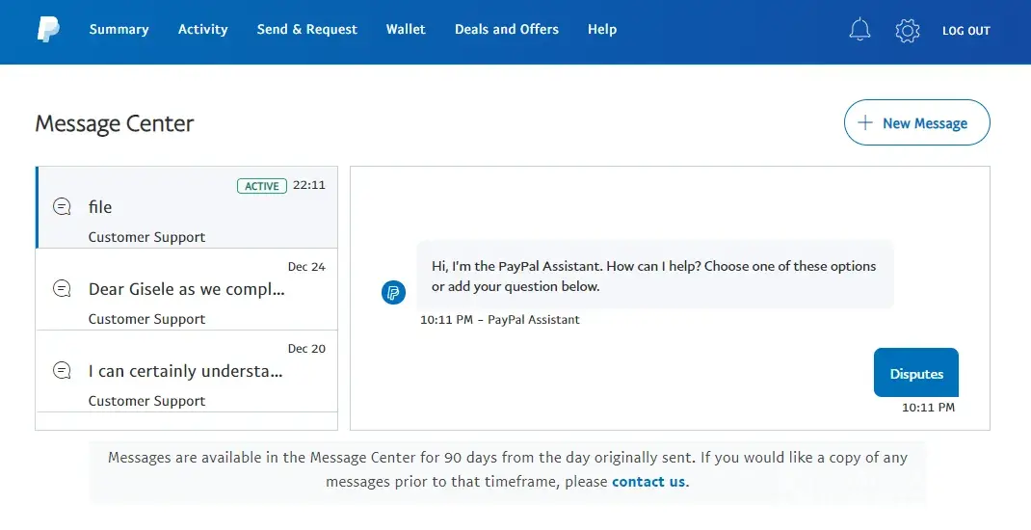Open the Dec 20 'I can certainly' conversation
The width and height of the screenshot is (1031, 530).
pyautogui.click(x=187, y=371)
